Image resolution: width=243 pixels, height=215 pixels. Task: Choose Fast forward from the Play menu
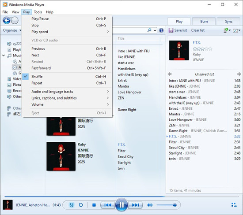[67, 68]
